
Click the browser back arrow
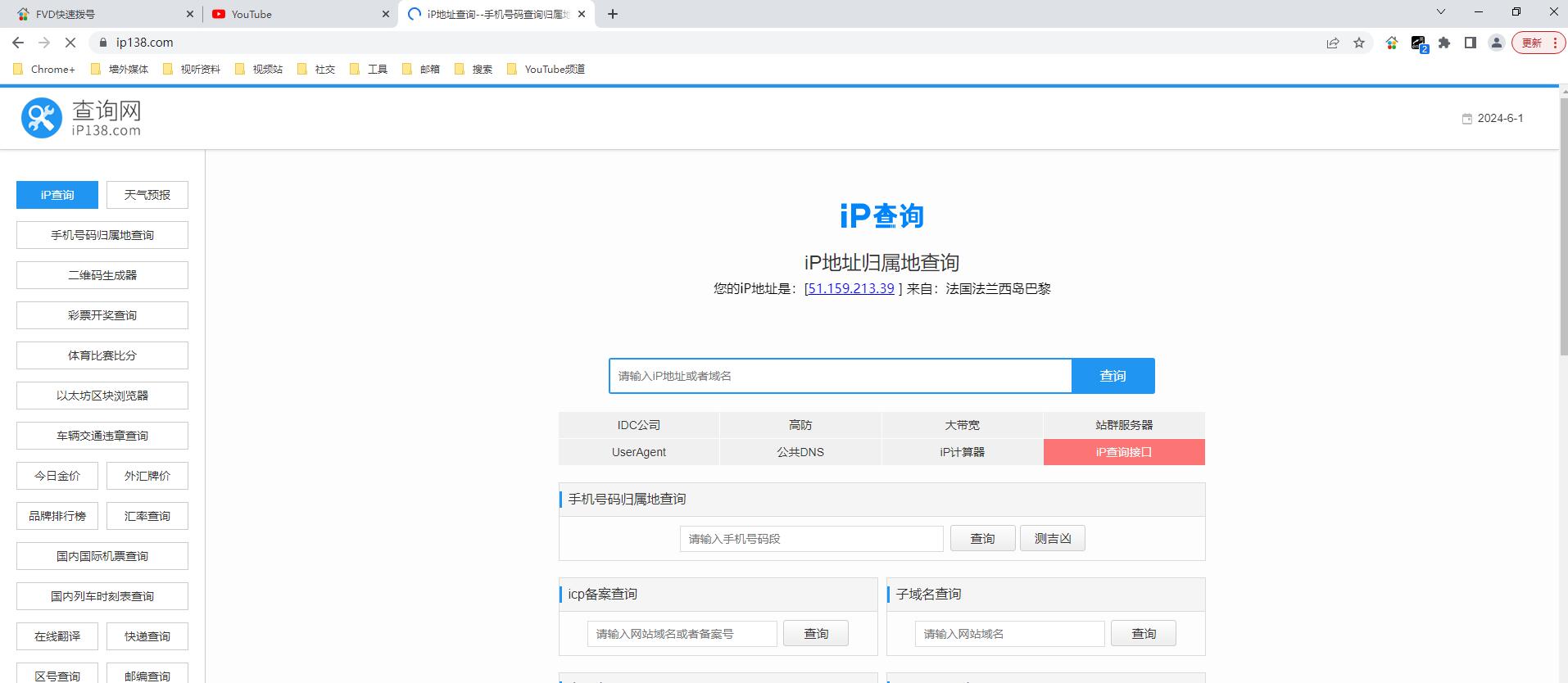coord(18,43)
